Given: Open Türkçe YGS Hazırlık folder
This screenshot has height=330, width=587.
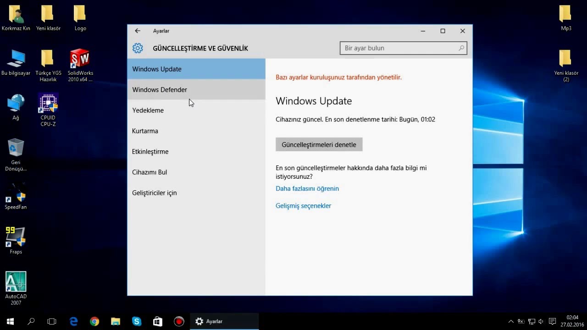Looking at the screenshot, I should 48,66.
